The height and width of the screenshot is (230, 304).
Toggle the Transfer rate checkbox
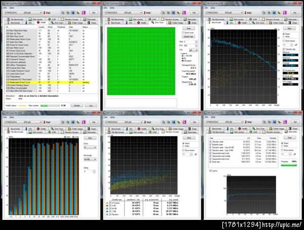point(284,49)
